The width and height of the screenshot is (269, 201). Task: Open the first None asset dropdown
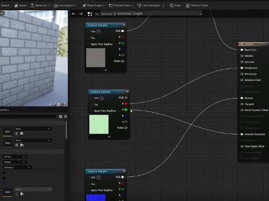click(33, 129)
